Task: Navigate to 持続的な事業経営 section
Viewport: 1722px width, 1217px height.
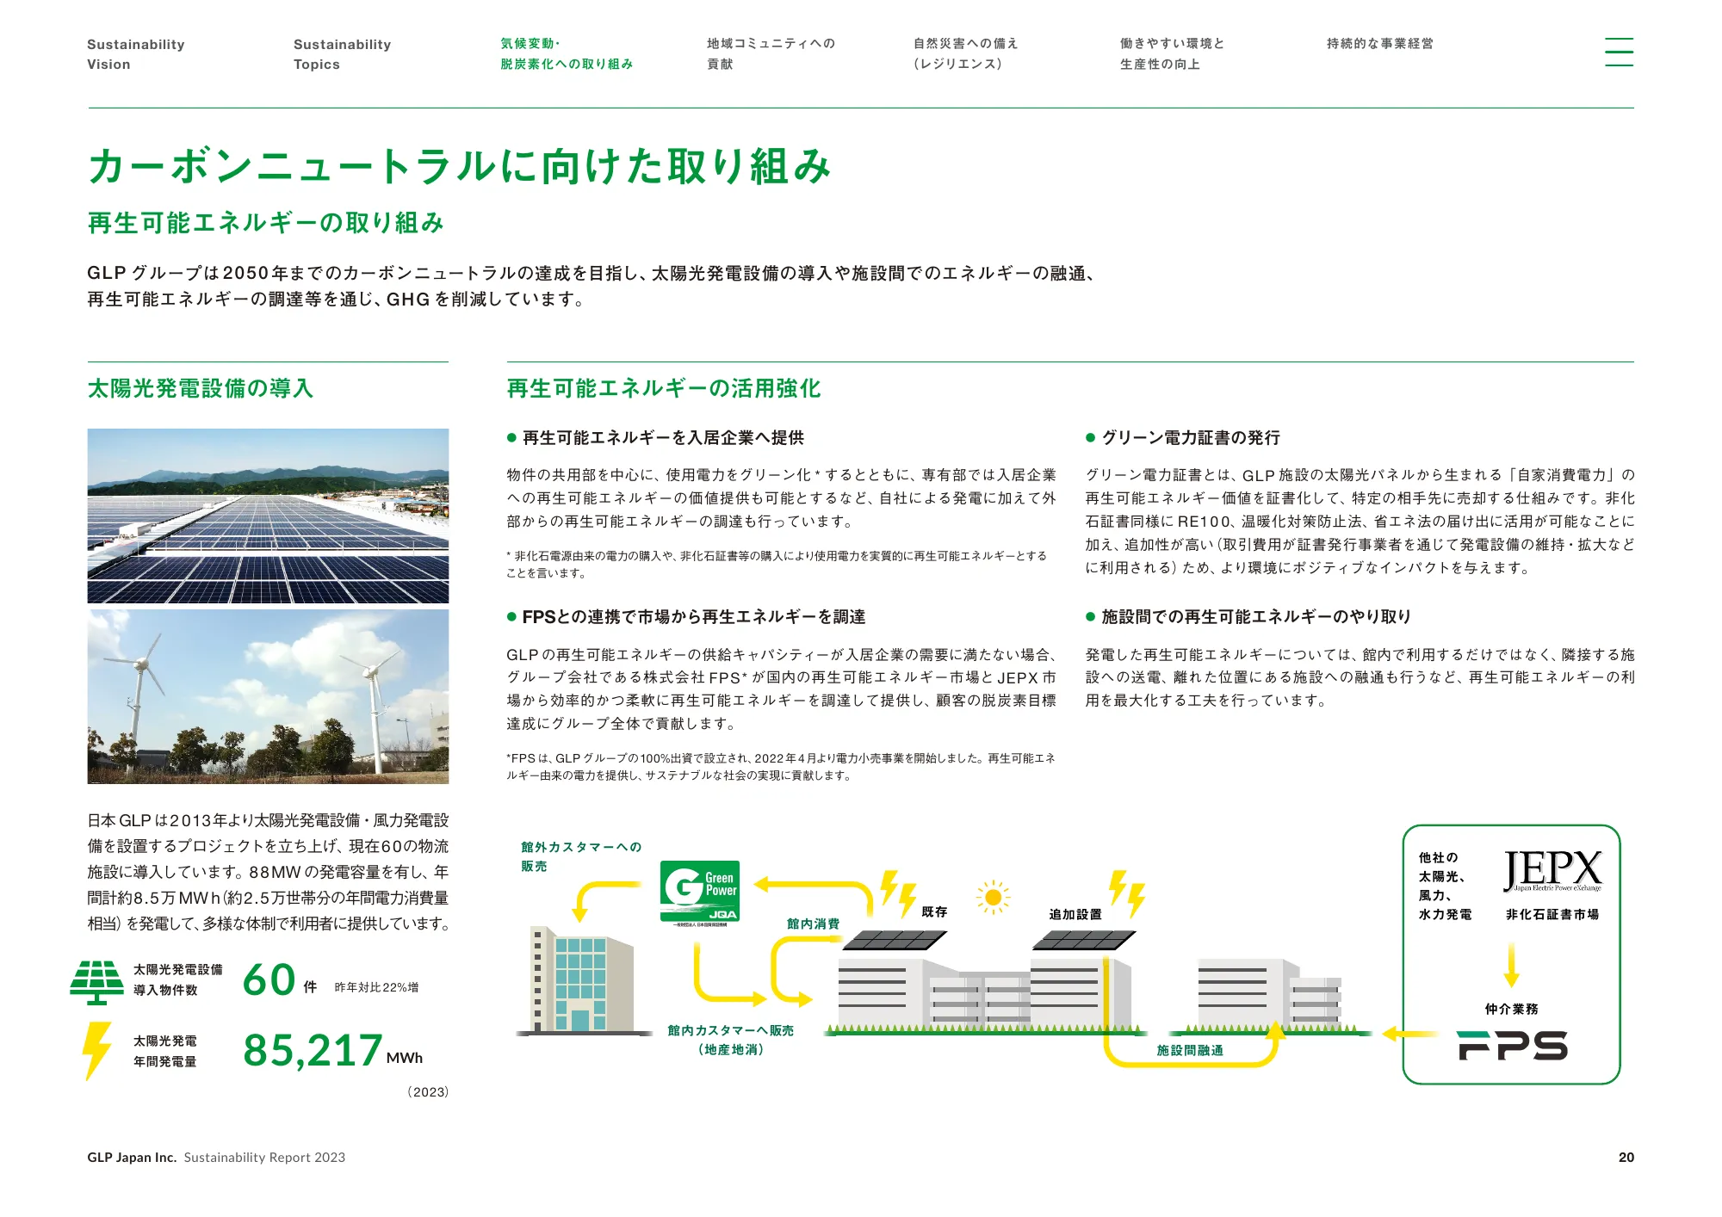Action: [x=1379, y=44]
